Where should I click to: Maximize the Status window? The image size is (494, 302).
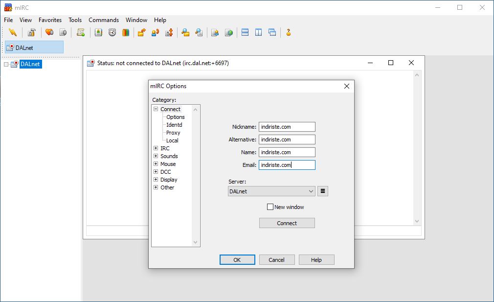coord(391,63)
